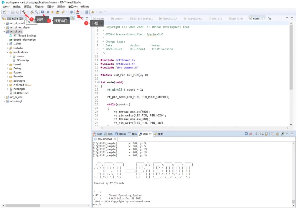Collapse the art_pi_usb project node
This screenshot has width=297, height=212.
tap(4, 31)
